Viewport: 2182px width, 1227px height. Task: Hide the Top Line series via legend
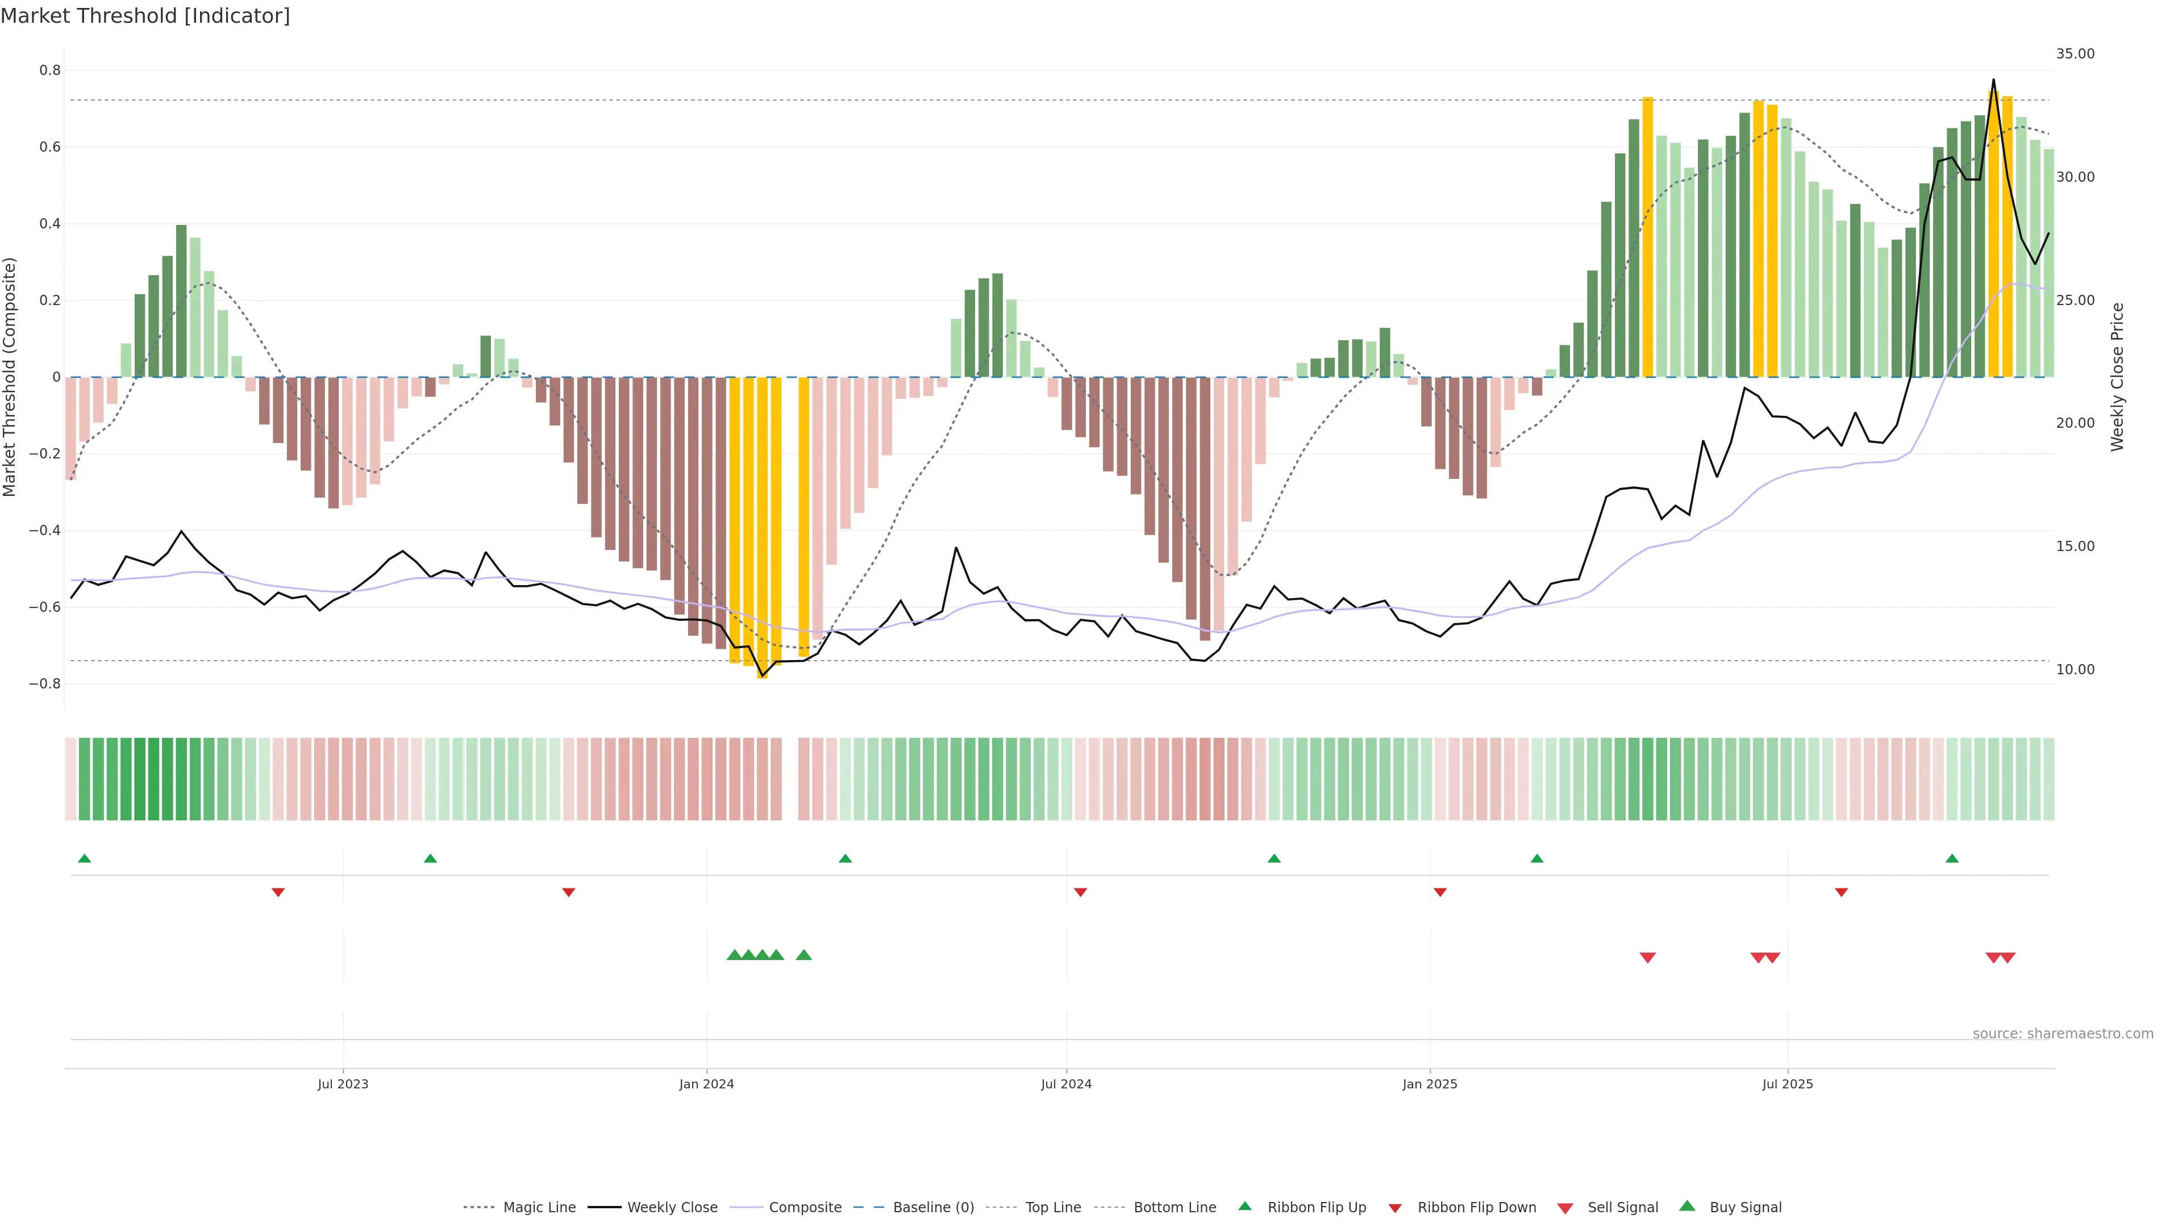pos(1053,1208)
